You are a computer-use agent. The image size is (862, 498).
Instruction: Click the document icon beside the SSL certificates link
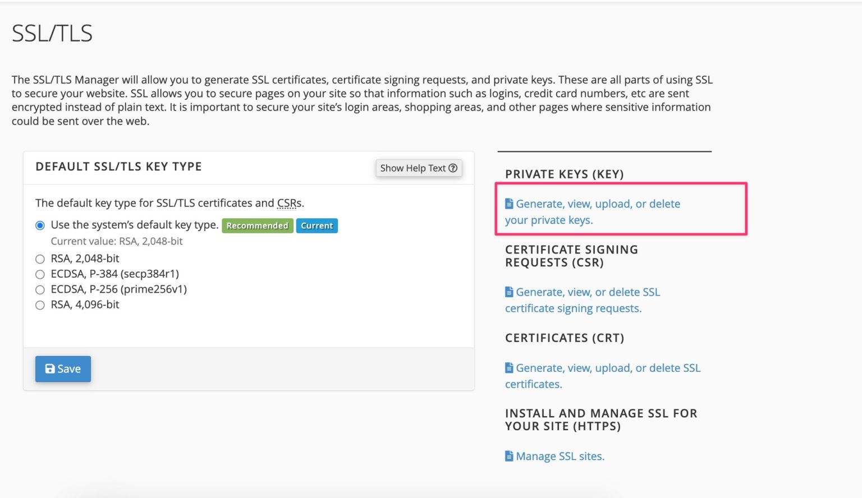point(509,368)
